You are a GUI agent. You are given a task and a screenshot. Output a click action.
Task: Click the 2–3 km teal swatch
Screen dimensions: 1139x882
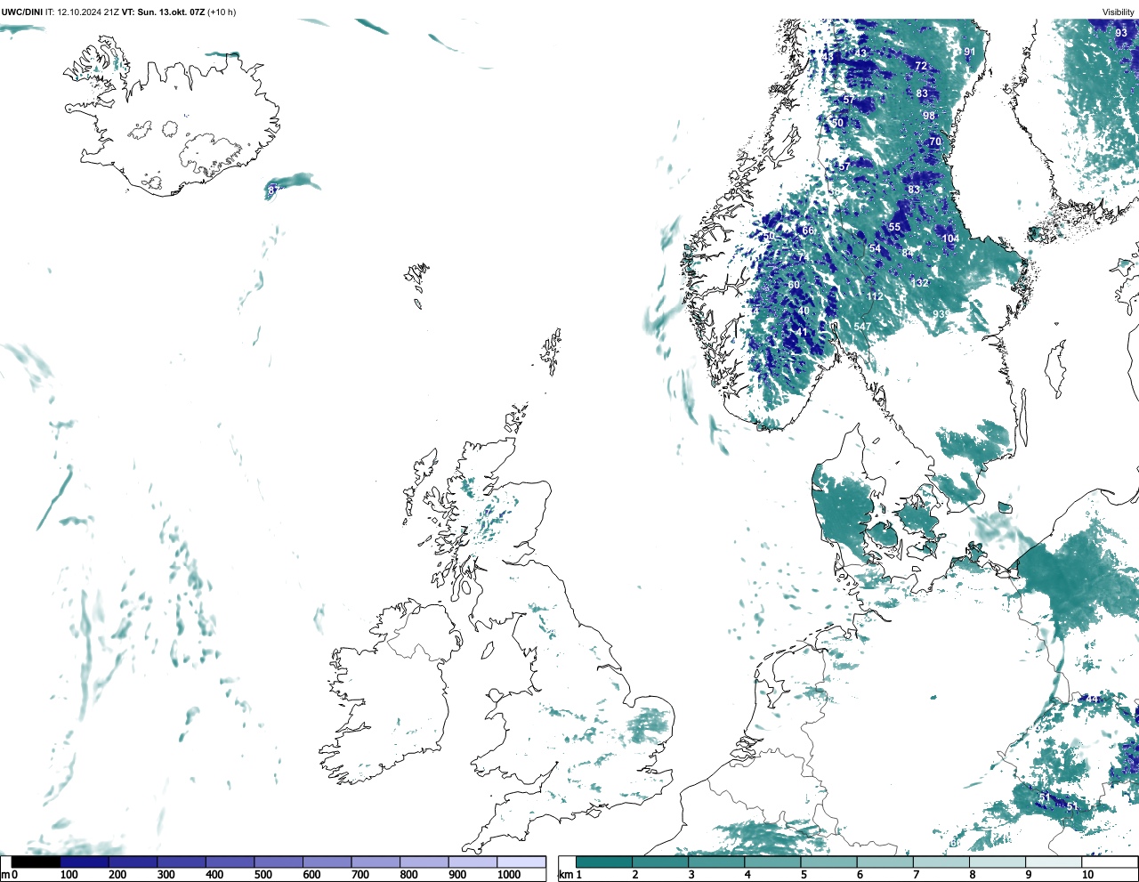tap(660, 862)
